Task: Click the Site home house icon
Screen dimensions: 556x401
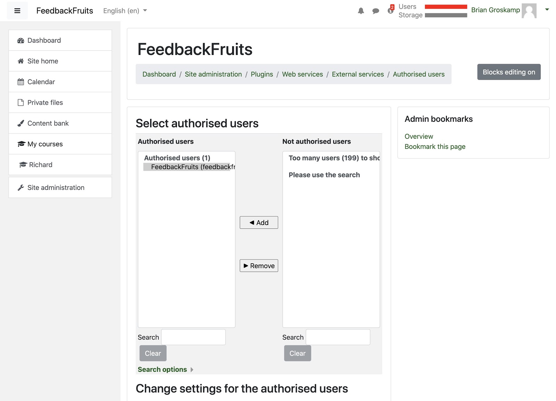Action: pos(21,61)
